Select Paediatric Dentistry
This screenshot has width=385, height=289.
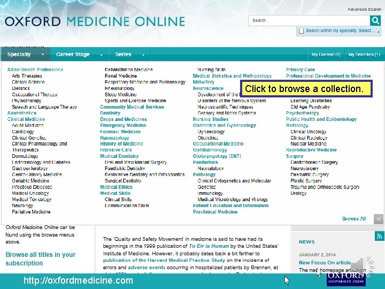pos(125,169)
